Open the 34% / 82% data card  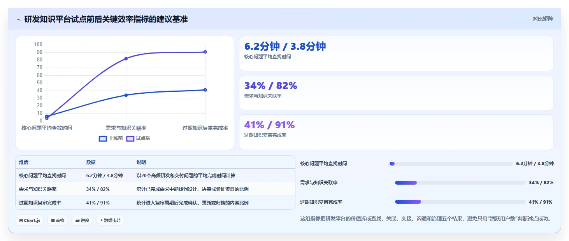pos(396,93)
